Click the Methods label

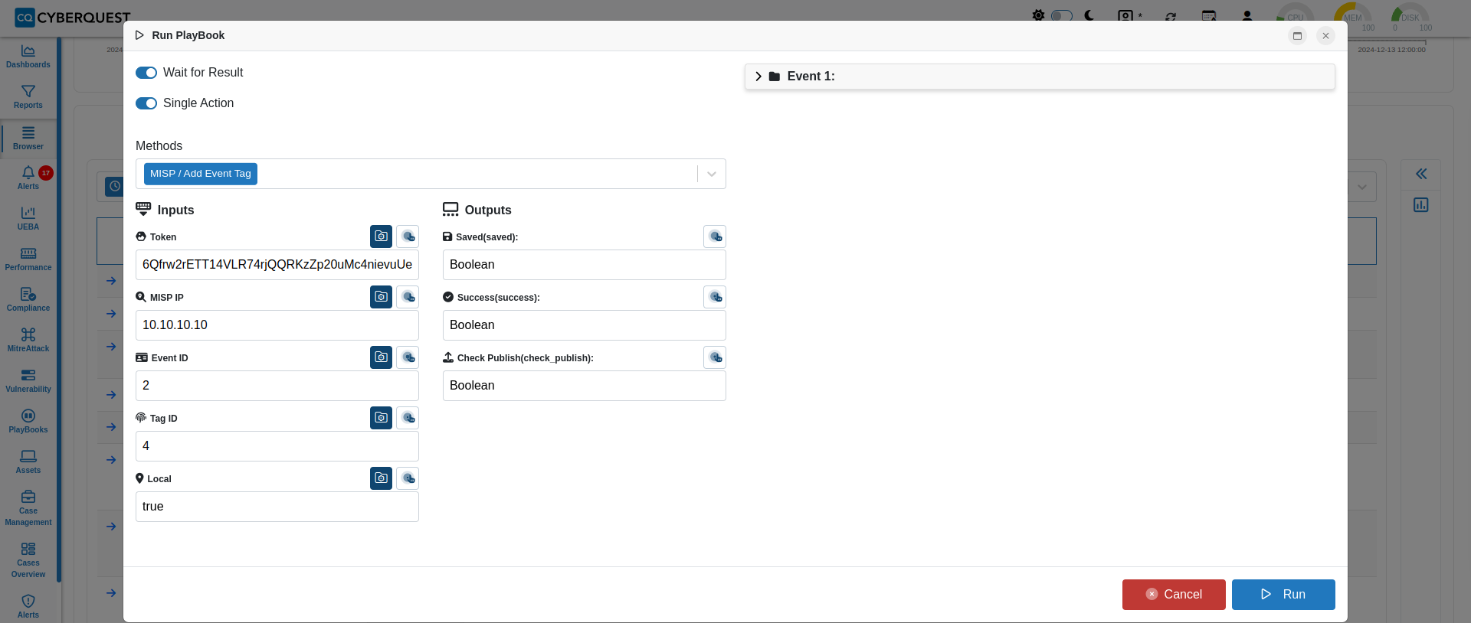(x=159, y=146)
